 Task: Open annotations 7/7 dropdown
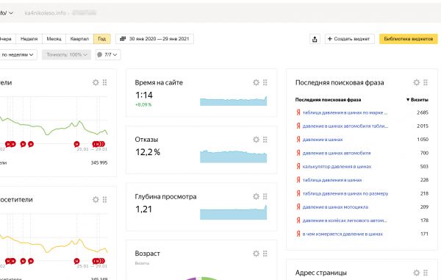tap(108, 54)
